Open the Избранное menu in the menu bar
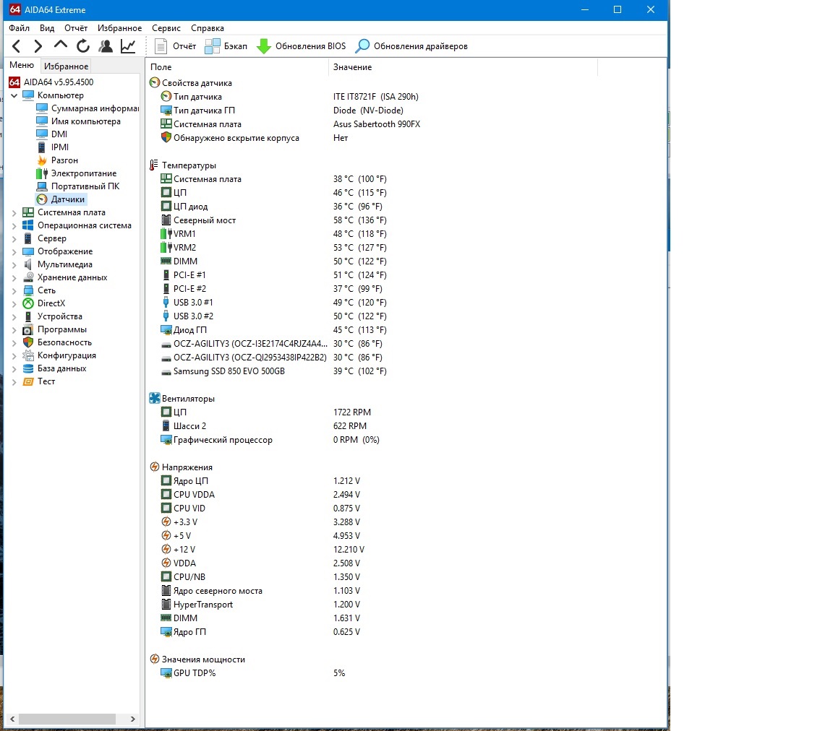Viewport: 833px width, 731px height. (119, 28)
